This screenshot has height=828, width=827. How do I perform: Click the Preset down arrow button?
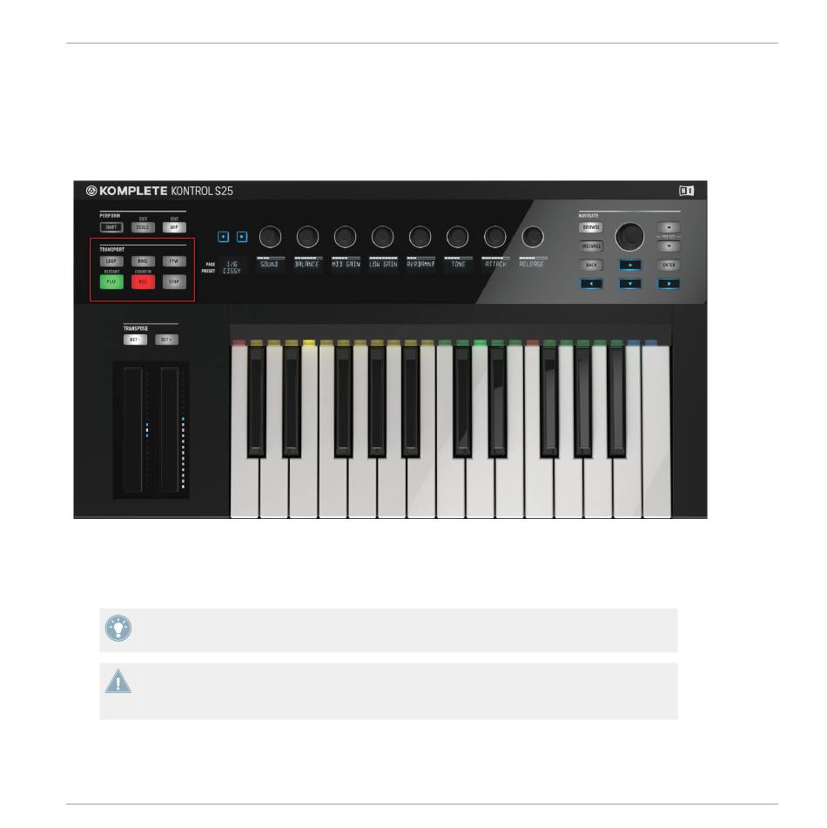(669, 246)
